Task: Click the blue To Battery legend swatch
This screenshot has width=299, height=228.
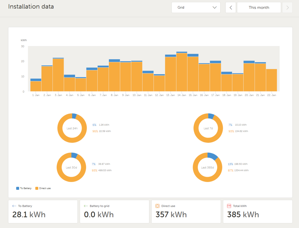Action: 18,188
